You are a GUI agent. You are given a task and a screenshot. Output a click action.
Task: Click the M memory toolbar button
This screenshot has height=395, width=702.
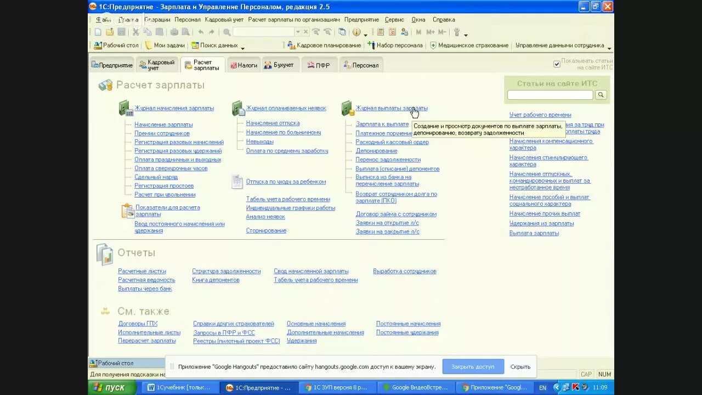pos(418,32)
